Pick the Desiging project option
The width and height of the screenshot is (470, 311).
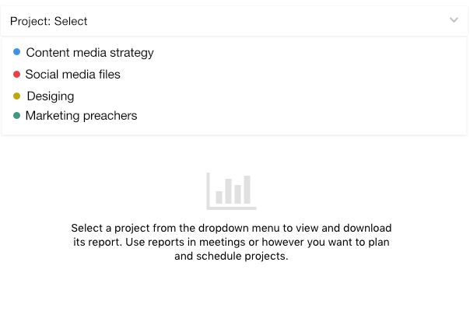pyautogui.click(x=51, y=96)
